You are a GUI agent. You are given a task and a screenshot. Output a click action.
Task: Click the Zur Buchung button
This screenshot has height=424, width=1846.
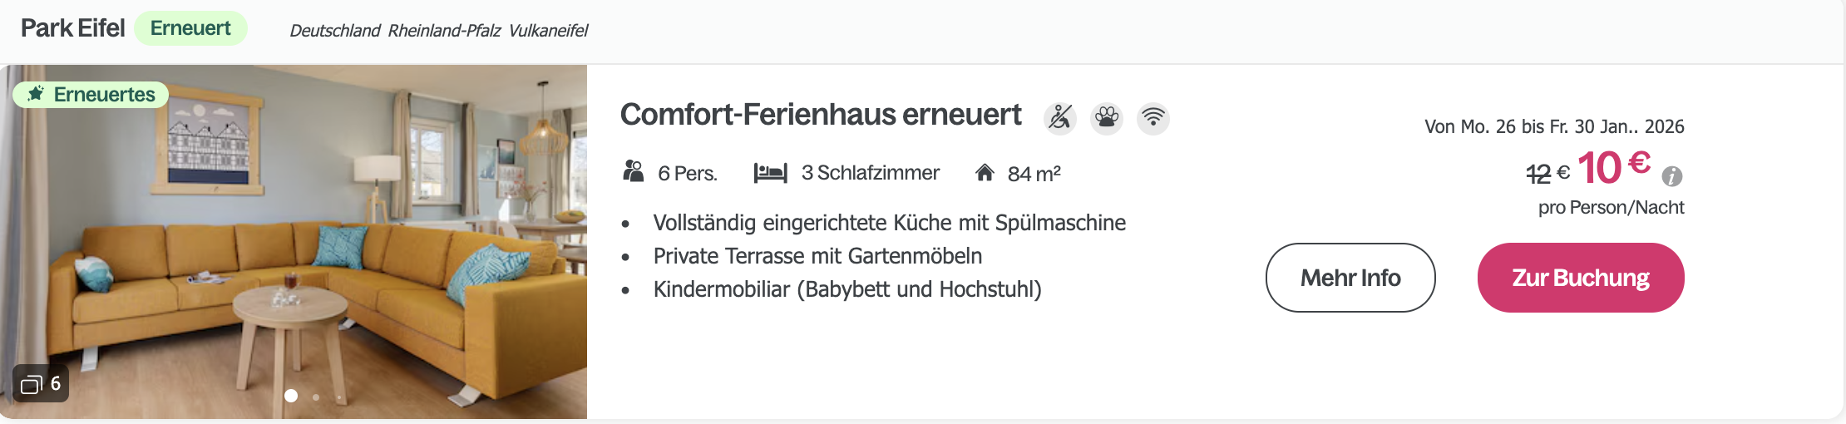[1580, 278]
